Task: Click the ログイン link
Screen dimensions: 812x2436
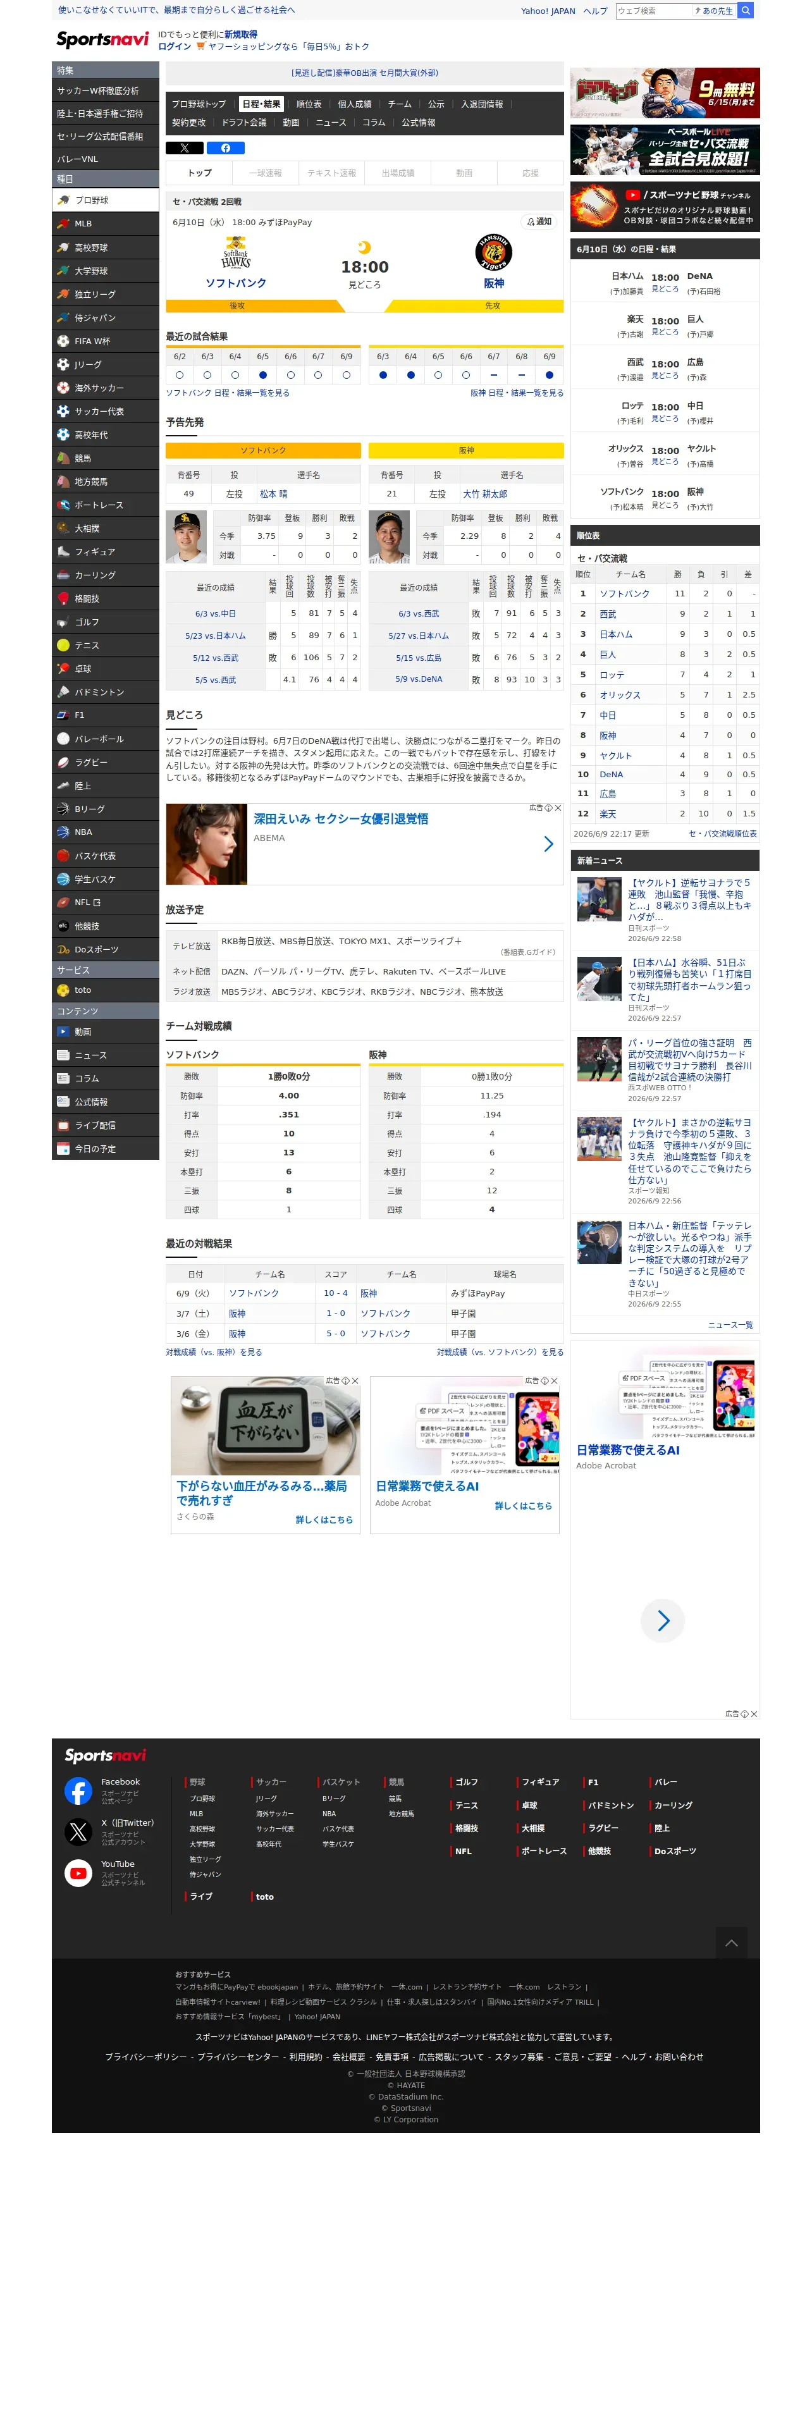Action: (174, 46)
